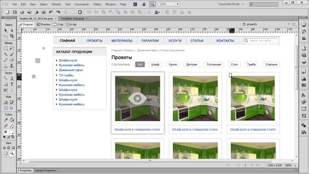This screenshot has width=309, height=174.
Task: Select the Pointer tool
Action: (x=6, y=30)
